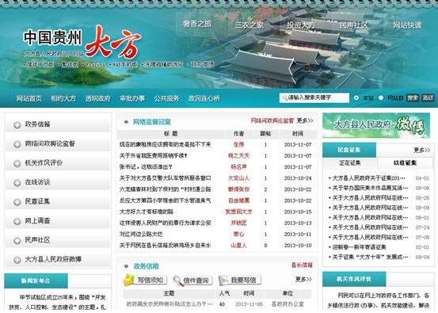Click the 我要写信 letter icon

[x=224, y=281]
